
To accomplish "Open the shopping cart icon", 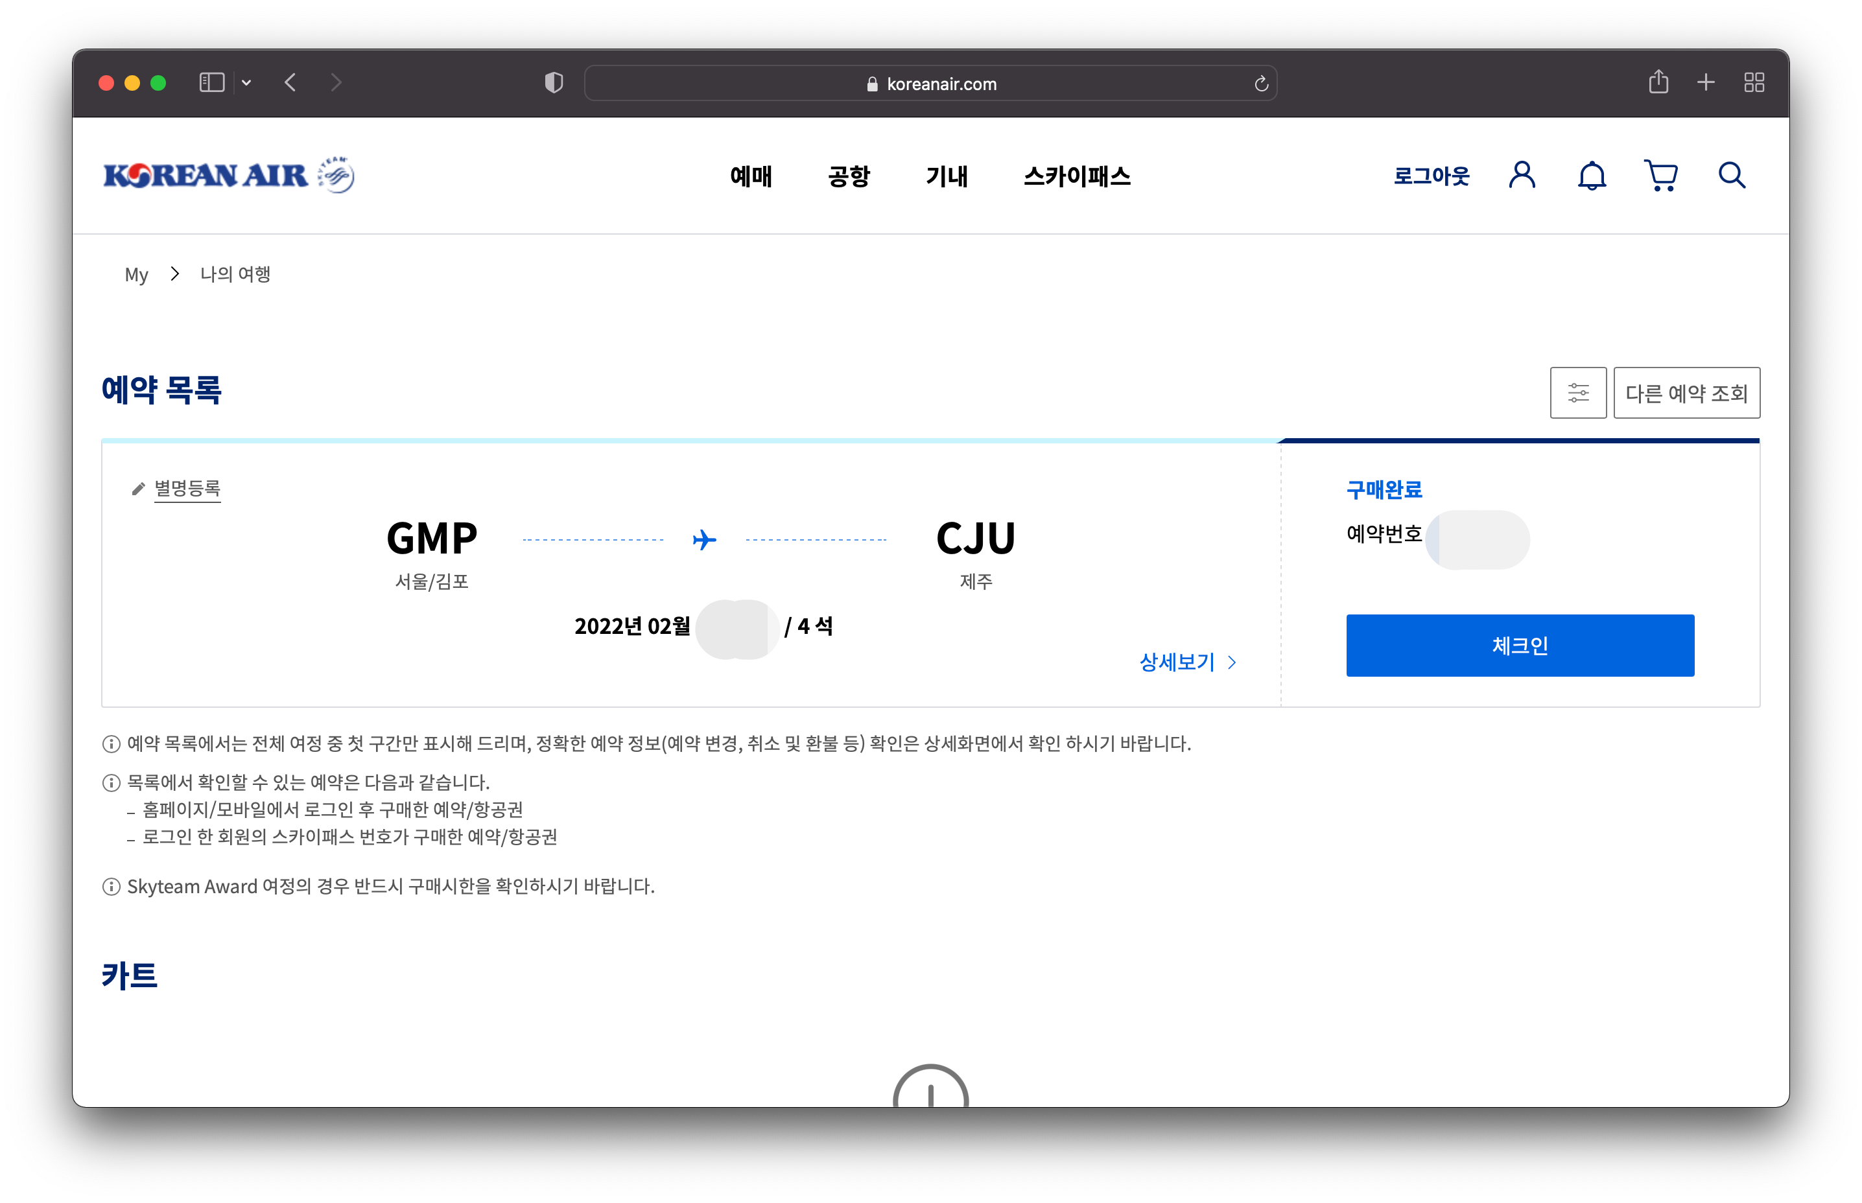I will 1660,176.
